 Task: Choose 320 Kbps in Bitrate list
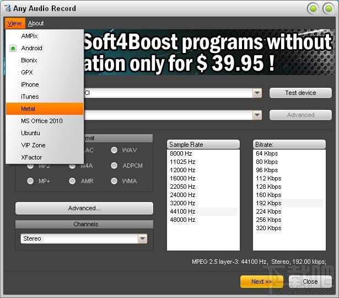pyautogui.click(x=268, y=228)
